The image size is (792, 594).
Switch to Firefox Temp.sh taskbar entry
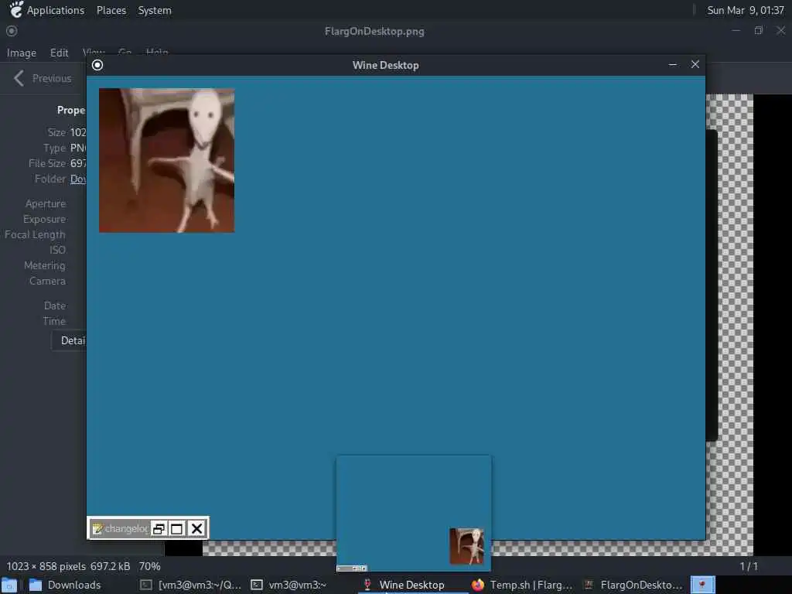523,585
